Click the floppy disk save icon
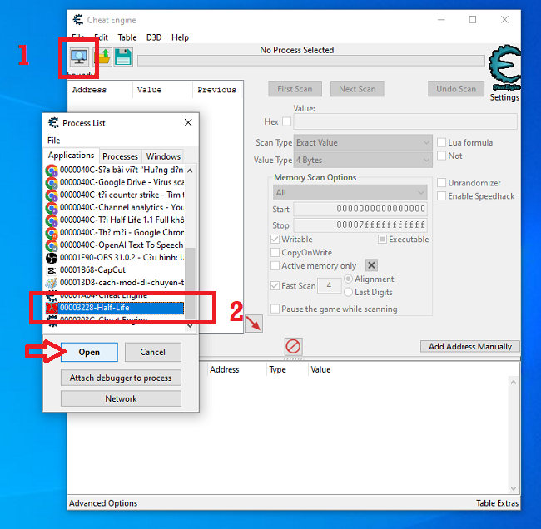The height and width of the screenshot is (529, 541). tap(123, 57)
